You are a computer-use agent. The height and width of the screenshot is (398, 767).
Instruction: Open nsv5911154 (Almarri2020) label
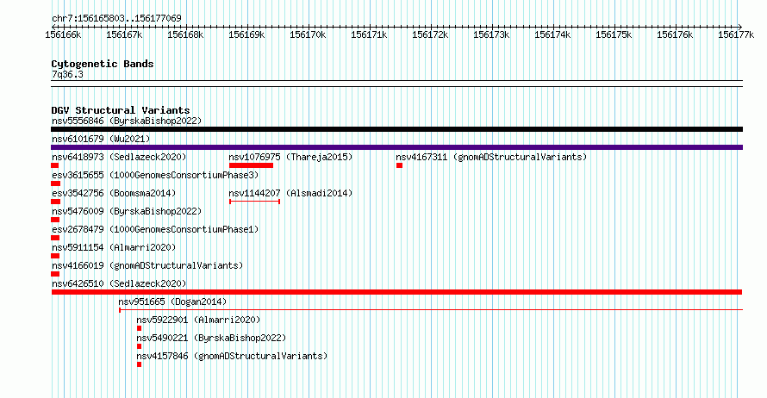[114, 247]
